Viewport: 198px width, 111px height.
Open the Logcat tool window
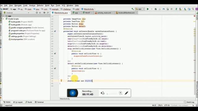point(18,102)
